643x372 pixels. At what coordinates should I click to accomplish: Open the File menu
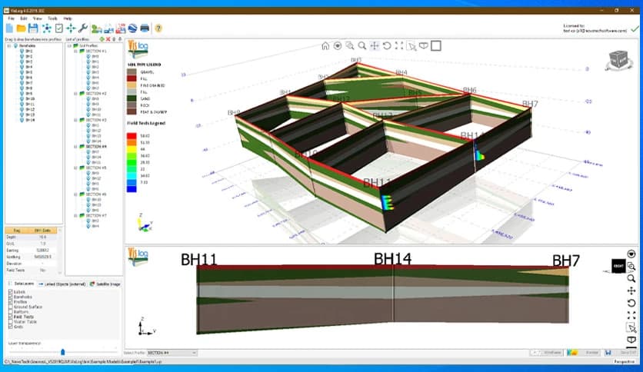pyautogui.click(x=11, y=18)
